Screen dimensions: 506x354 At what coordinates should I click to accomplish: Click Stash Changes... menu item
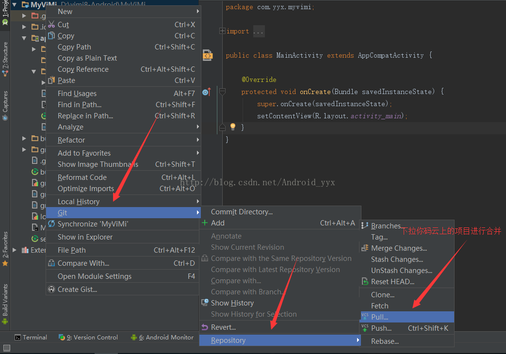click(x=407, y=259)
